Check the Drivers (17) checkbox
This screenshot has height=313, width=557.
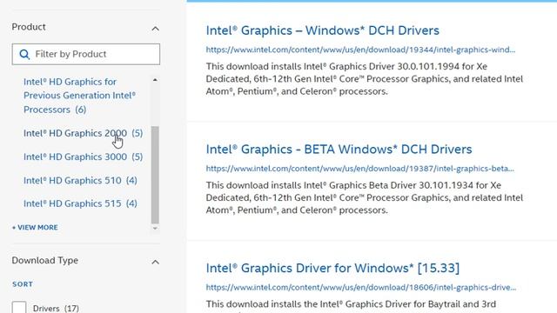pyautogui.click(x=19, y=307)
